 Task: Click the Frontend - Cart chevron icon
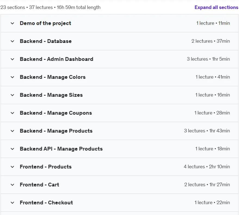(x=12, y=185)
